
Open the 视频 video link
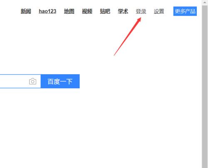[87, 11]
